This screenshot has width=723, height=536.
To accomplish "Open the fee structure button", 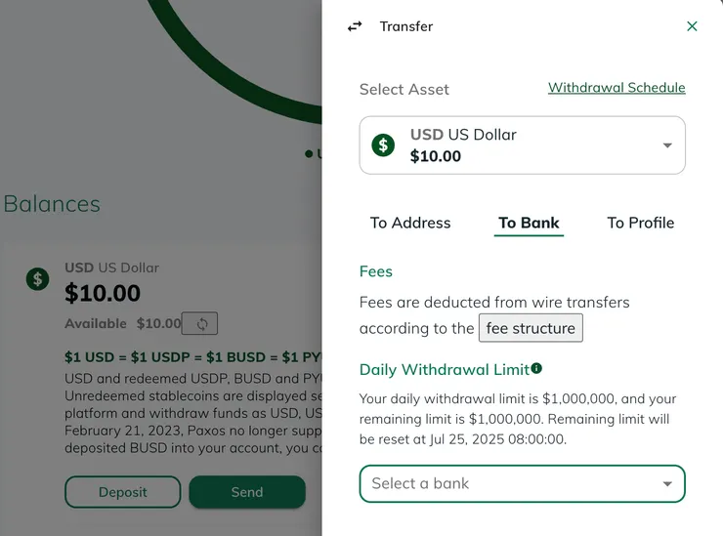I will (531, 328).
